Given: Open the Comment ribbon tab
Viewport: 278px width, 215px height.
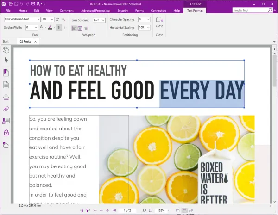Looking at the screenshot, I should point(66,11).
